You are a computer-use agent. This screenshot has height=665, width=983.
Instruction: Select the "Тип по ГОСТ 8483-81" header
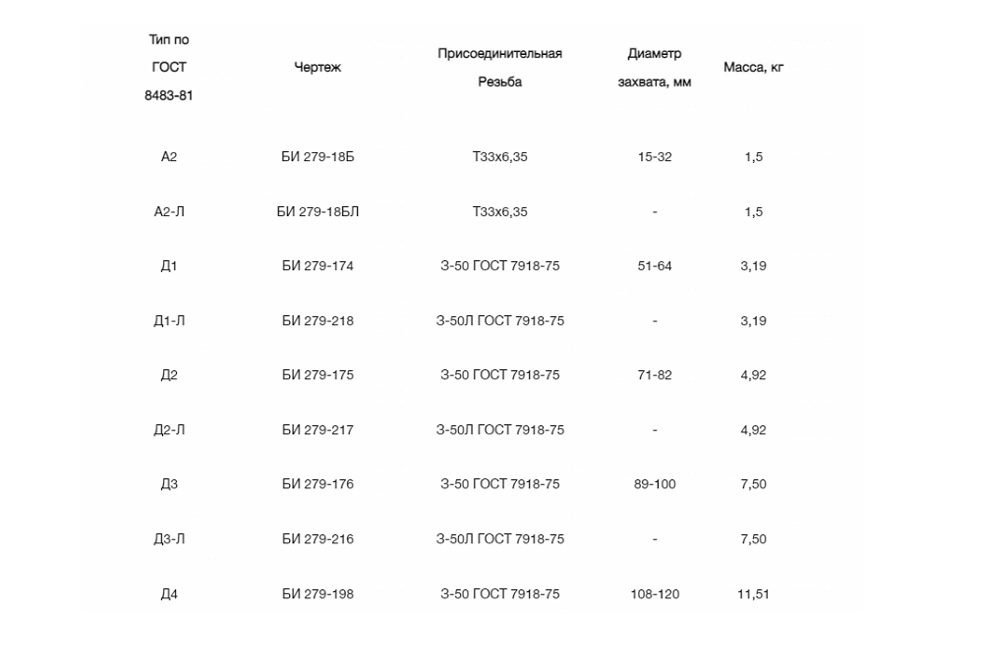[169, 68]
